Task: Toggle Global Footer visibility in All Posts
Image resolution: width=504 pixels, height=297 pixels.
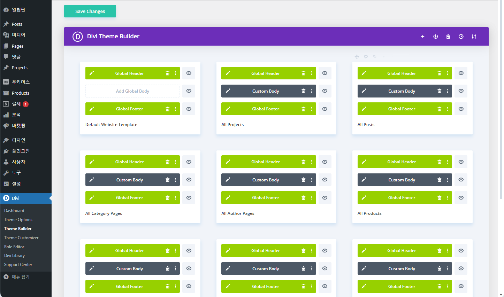Action: coord(461,109)
